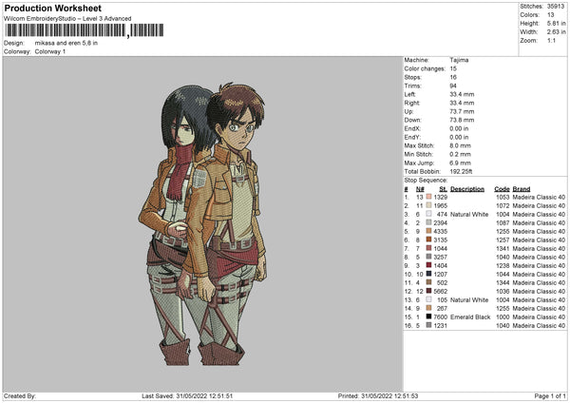
Task: Select thread code '1341' in stop 7
Action: coord(503,248)
